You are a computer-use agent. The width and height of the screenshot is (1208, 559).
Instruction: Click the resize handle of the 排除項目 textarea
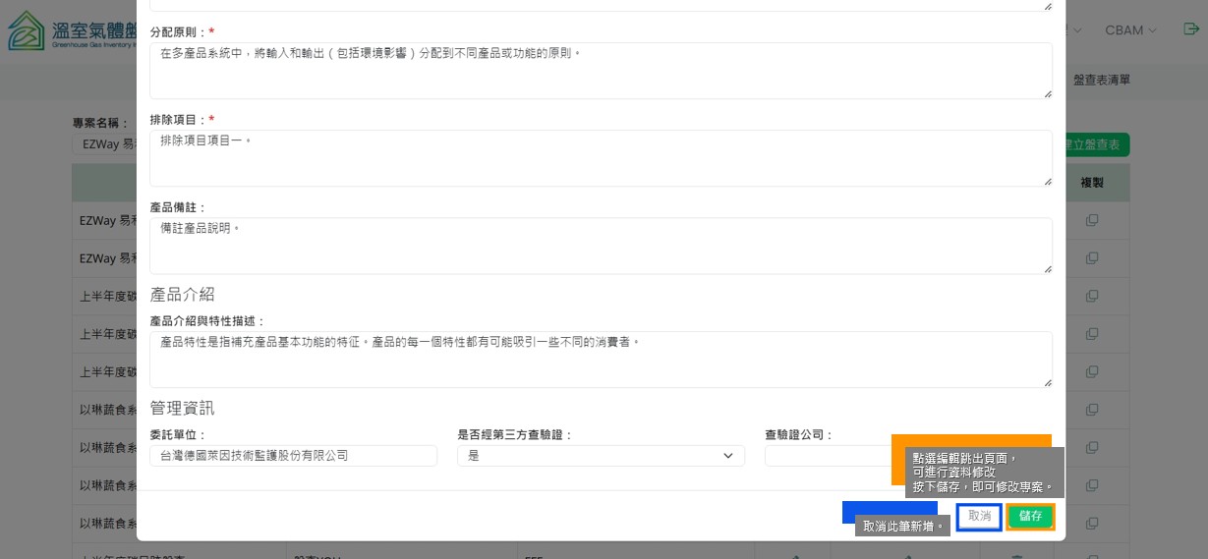coord(1047,181)
